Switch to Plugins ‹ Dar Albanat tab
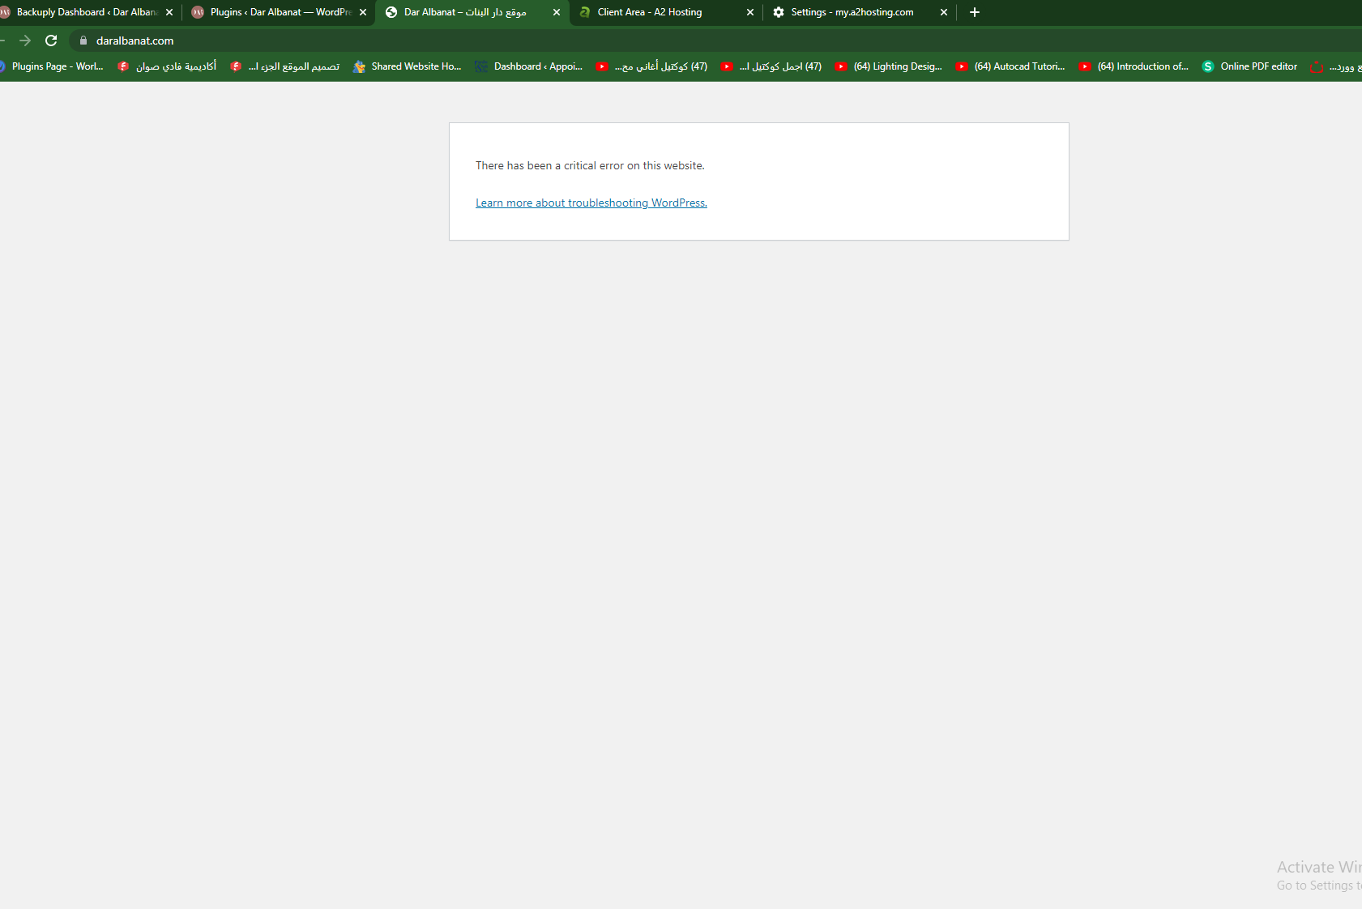The image size is (1362, 909). (275, 12)
